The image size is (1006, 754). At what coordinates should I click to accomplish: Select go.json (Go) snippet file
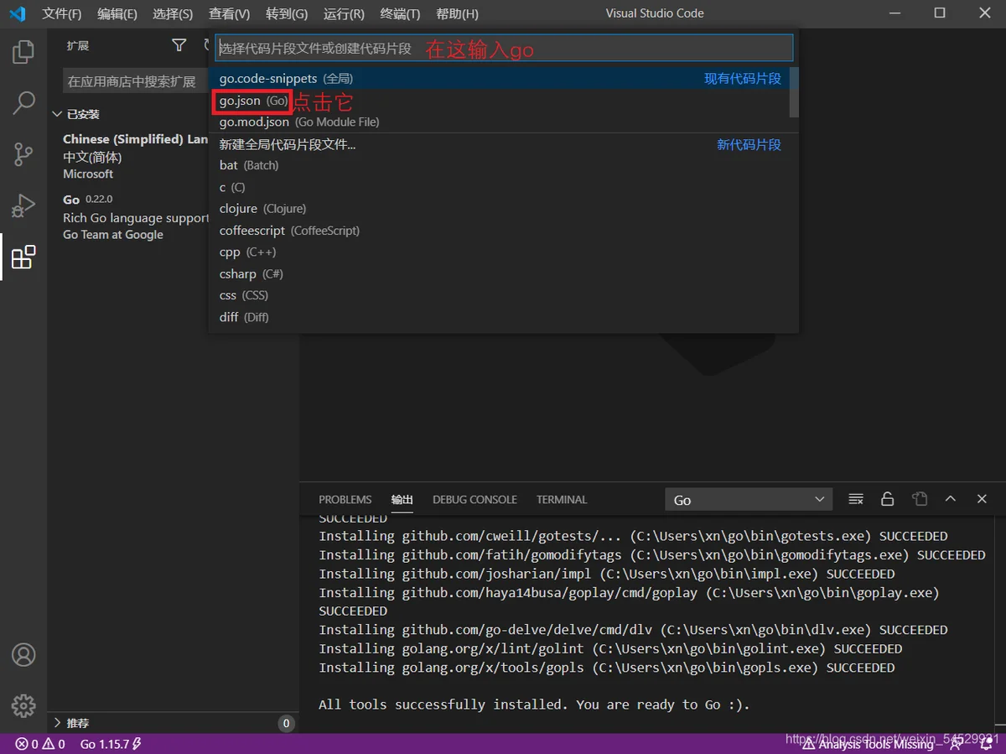coord(499,101)
